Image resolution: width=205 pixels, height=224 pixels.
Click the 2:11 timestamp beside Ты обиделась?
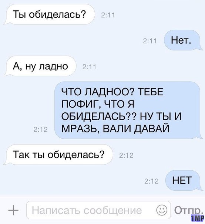coord(108,15)
